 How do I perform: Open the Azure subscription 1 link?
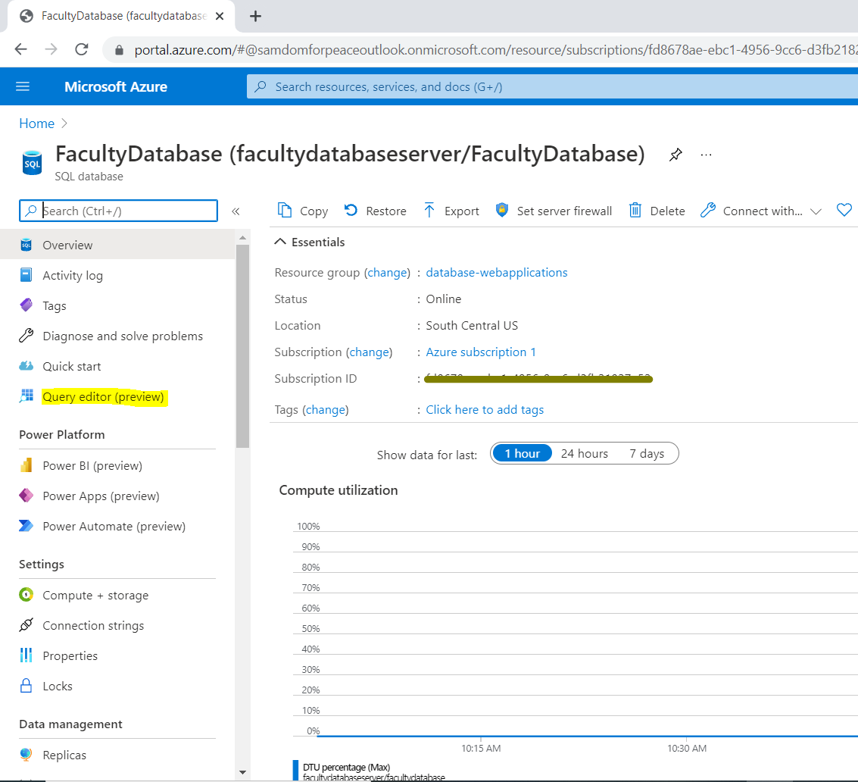480,352
